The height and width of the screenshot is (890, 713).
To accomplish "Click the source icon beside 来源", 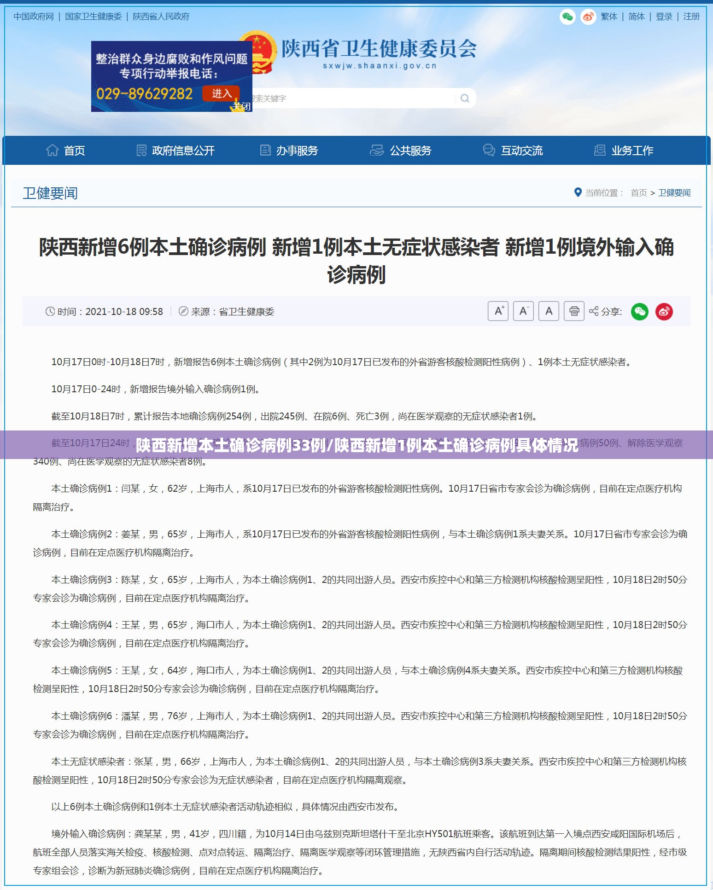I will [183, 311].
